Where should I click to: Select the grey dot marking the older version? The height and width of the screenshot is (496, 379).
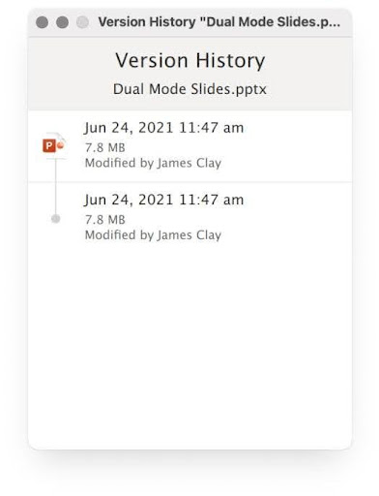[x=56, y=219]
